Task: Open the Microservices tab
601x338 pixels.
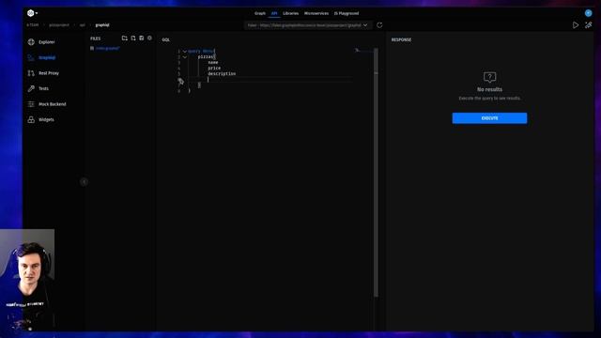Action: [316, 13]
